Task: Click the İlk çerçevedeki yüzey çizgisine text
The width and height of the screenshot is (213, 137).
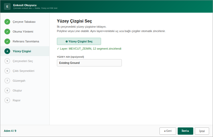Action: coord(82,27)
